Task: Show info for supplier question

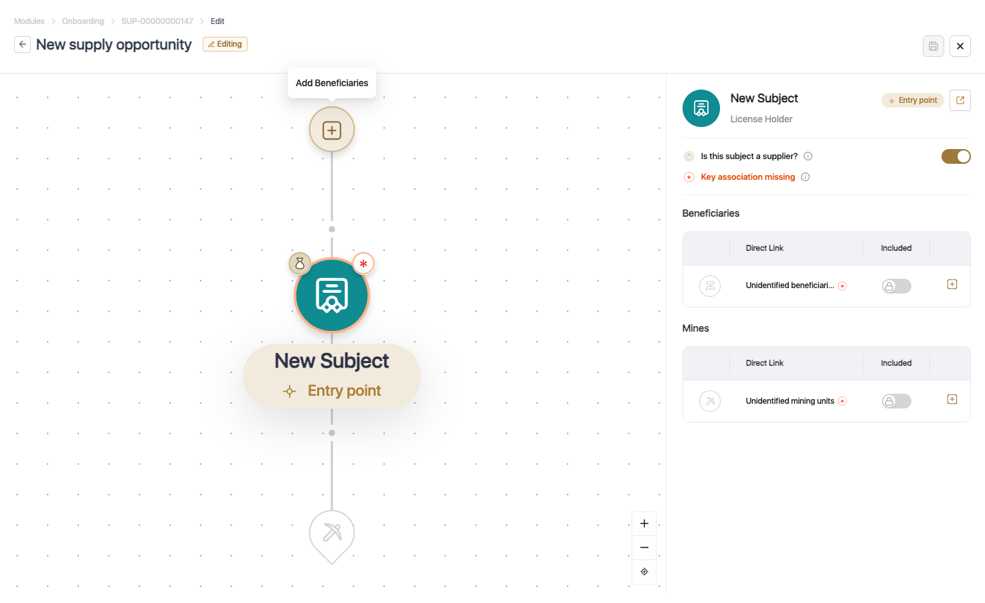Action: [808, 156]
